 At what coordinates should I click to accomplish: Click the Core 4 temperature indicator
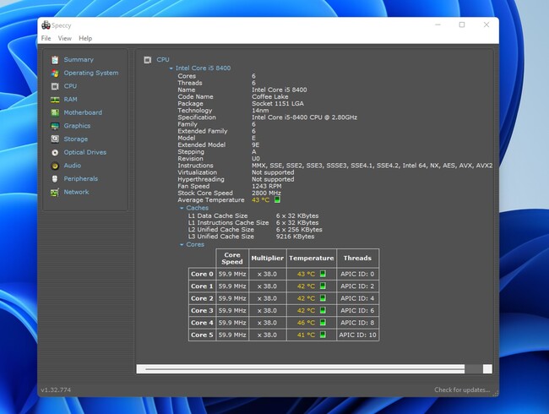coord(322,323)
